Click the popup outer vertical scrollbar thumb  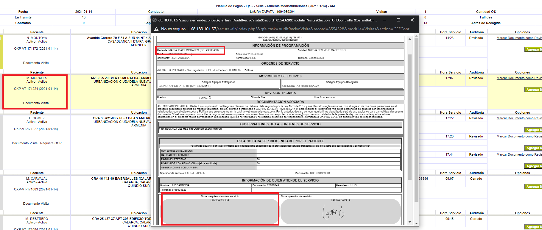(x=416, y=120)
